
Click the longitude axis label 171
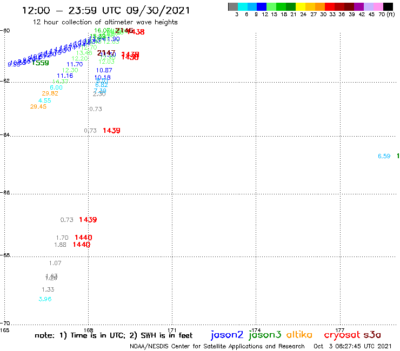click(x=172, y=330)
